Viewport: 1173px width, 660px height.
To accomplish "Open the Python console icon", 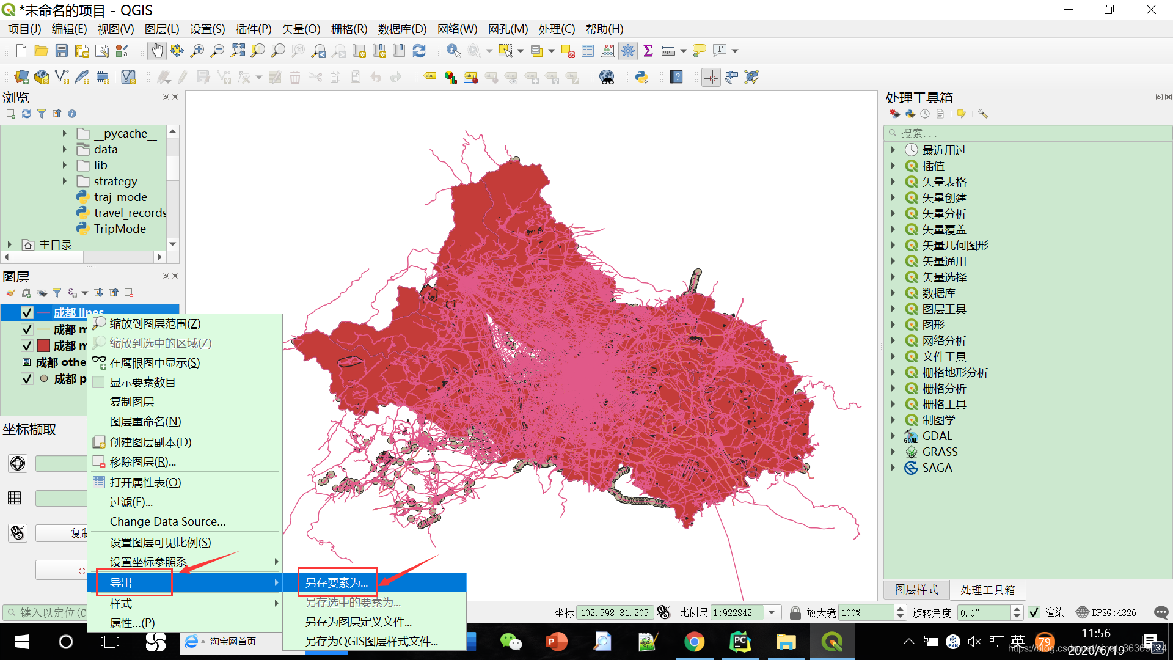I will point(641,77).
